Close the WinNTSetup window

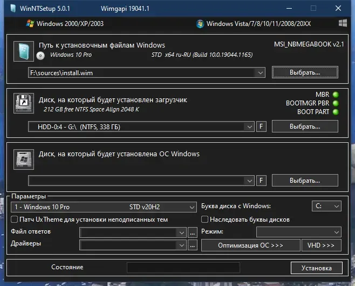pos(338,9)
